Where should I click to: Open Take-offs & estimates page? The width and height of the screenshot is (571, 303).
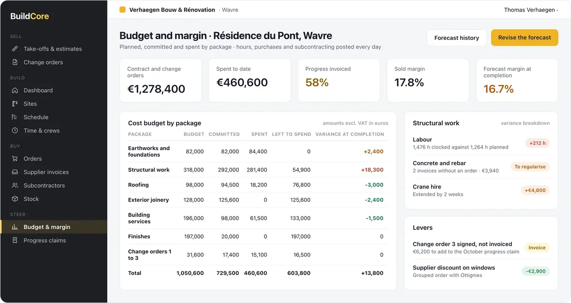coord(53,49)
